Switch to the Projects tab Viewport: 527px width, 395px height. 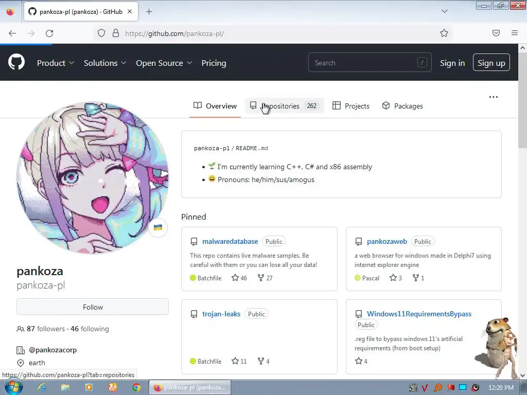coord(351,106)
